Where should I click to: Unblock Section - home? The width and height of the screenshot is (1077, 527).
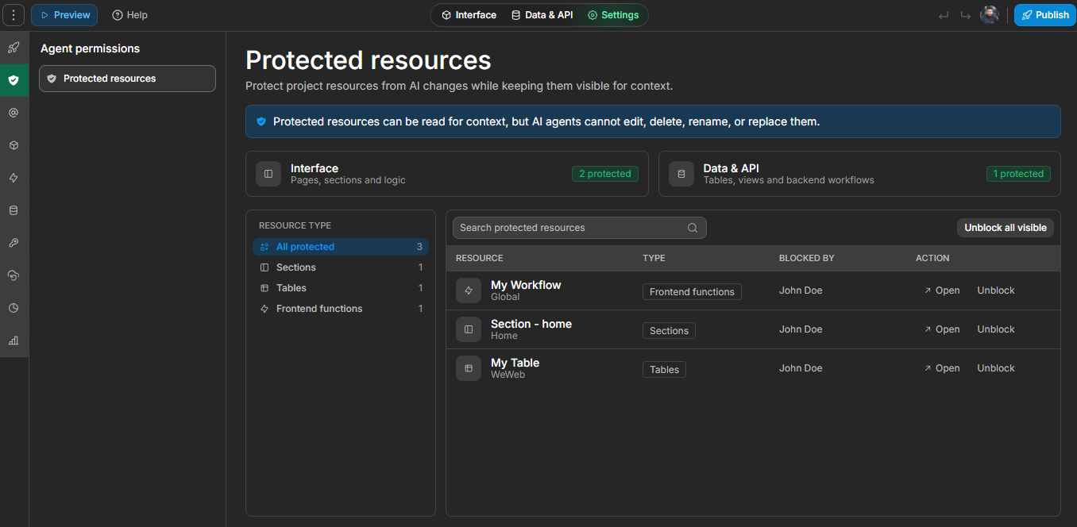pyautogui.click(x=996, y=329)
